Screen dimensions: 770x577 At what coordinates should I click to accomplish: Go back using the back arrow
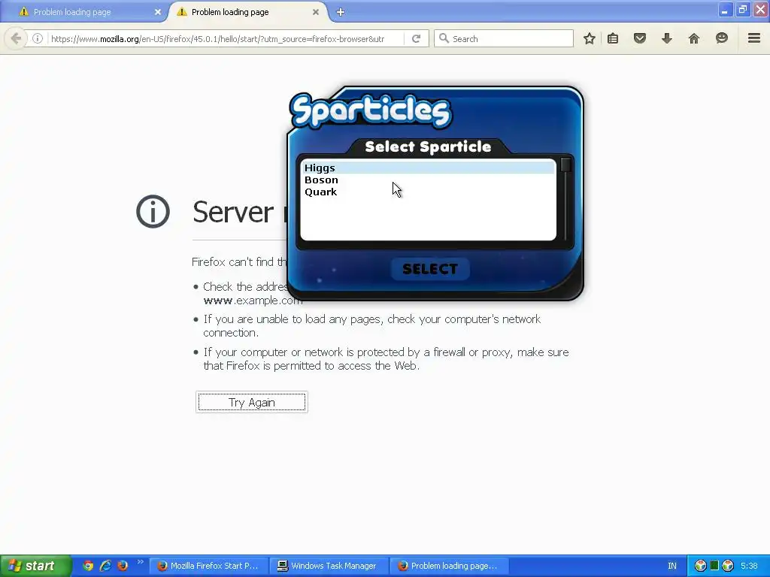coord(15,38)
